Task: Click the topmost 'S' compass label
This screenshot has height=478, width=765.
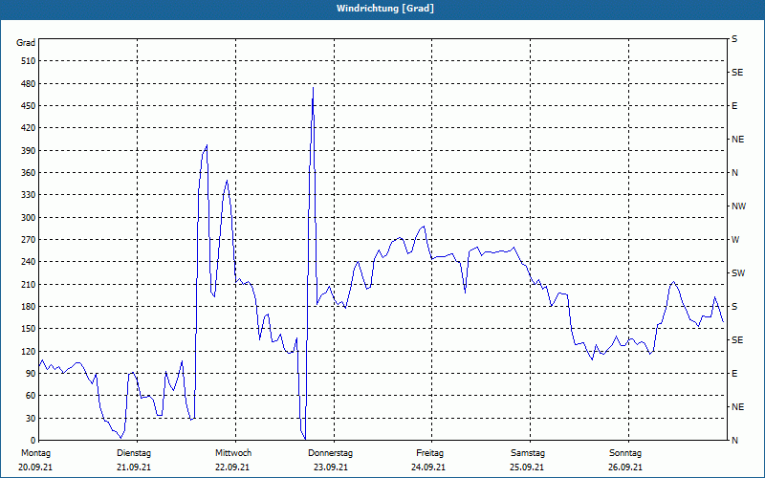Action: [x=734, y=39]
